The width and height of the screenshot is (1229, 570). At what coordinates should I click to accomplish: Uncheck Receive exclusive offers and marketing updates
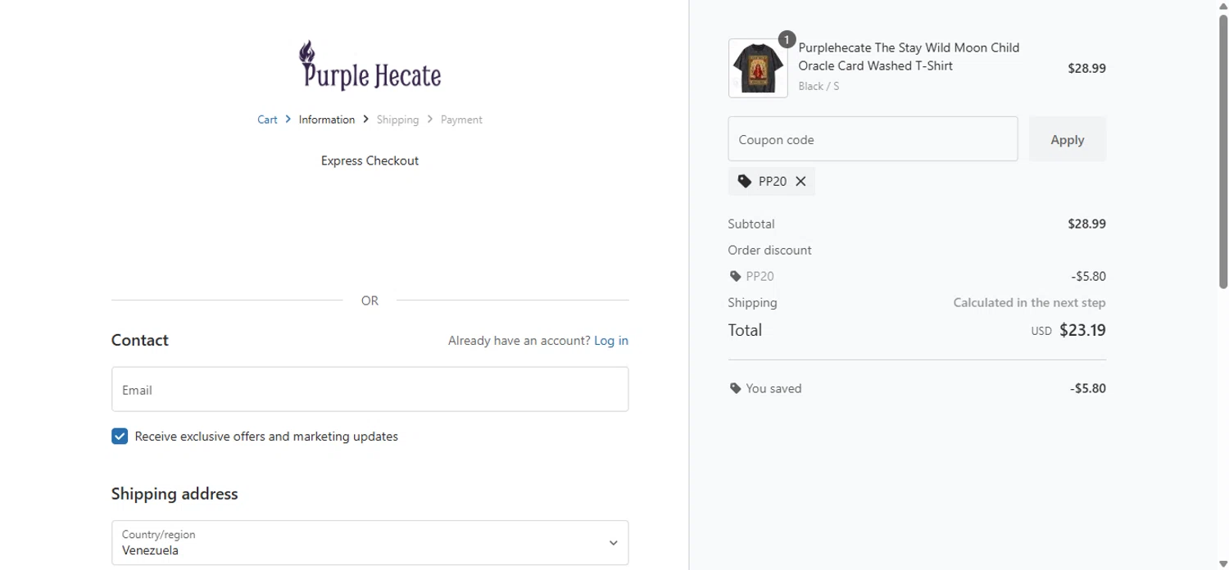(x=120, y=437)
